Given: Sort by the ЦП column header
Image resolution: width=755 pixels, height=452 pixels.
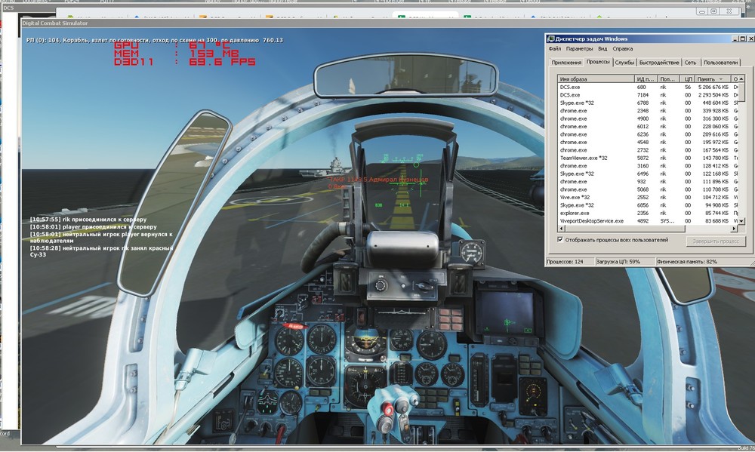Looking at the screenshot, I should click(688, 79).
